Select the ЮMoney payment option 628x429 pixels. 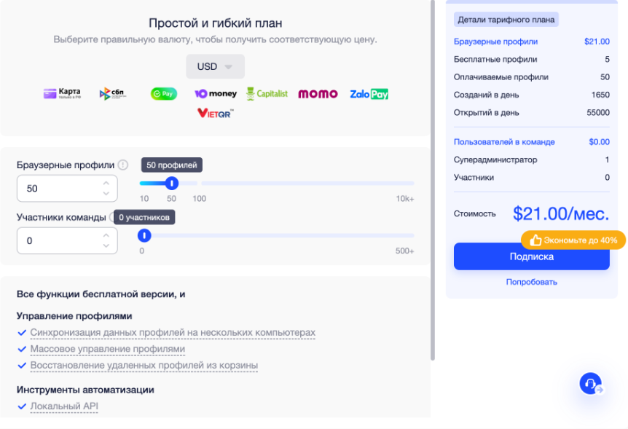click(216, 93)
